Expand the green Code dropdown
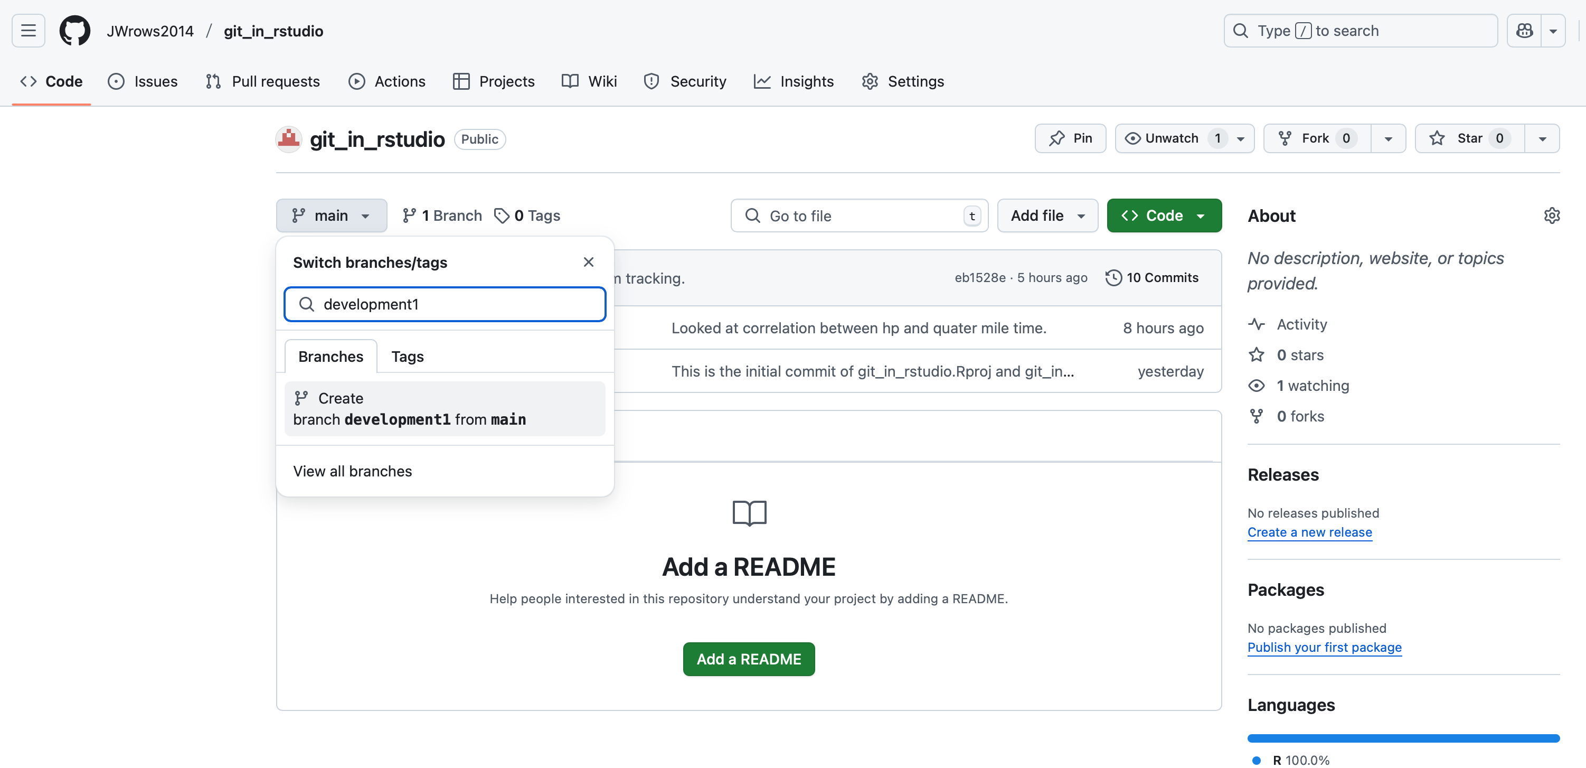The width and height of the screenshot is (1586, 768). click(1164, 216)
